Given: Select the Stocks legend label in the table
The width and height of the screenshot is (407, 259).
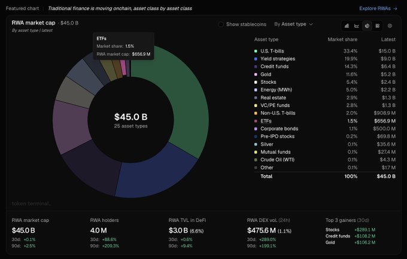Looking at the screenshot, I should 268,82.
